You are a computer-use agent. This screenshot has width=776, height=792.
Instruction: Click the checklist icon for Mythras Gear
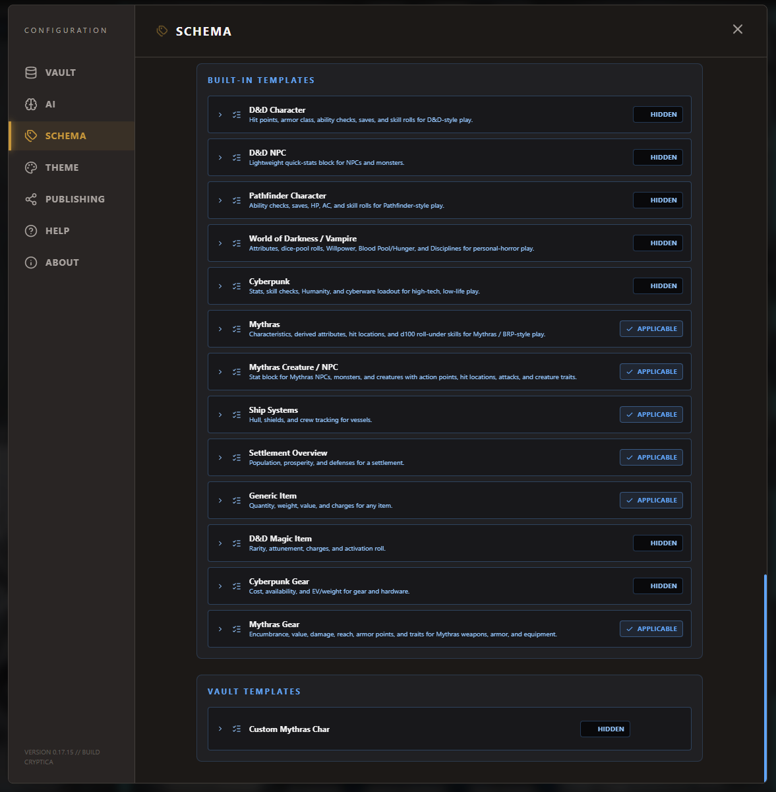(x=237, y=629)
